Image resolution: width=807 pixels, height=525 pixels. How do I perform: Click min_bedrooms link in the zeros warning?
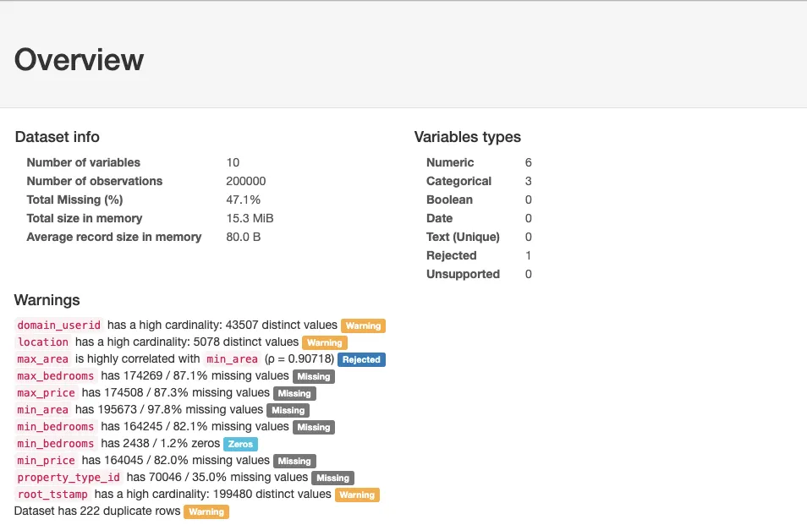click(56, 444)
